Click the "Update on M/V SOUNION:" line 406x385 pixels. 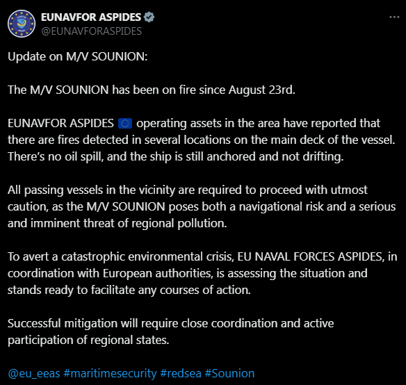click(x=78, y=56)
